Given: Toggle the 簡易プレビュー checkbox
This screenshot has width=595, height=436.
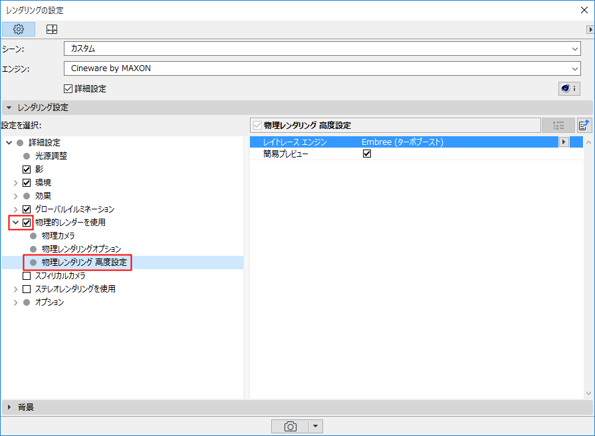Looking at the screenshot, I should [x=367, y=154].
